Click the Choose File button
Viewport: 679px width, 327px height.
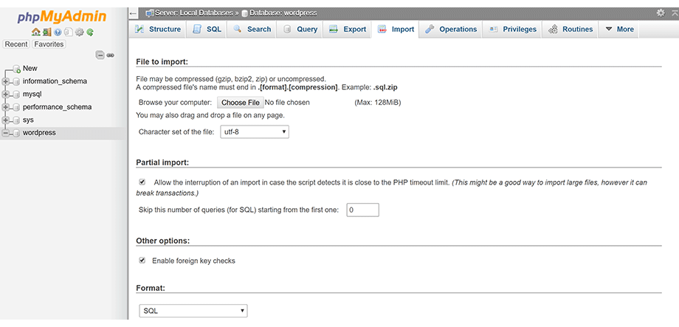pyautogui.click(x=241, y=103)
